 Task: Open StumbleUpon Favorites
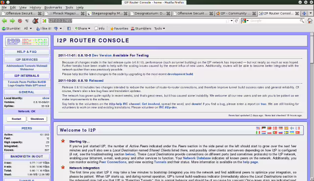tap(119, 28)
